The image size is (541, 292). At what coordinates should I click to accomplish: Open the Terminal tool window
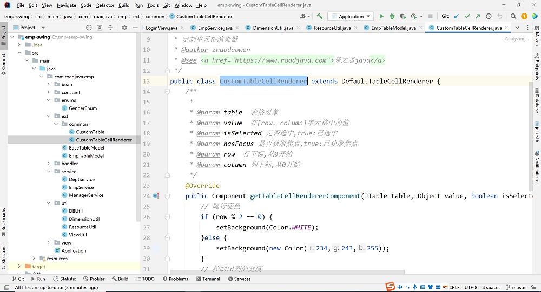click(x=208, y=279)
